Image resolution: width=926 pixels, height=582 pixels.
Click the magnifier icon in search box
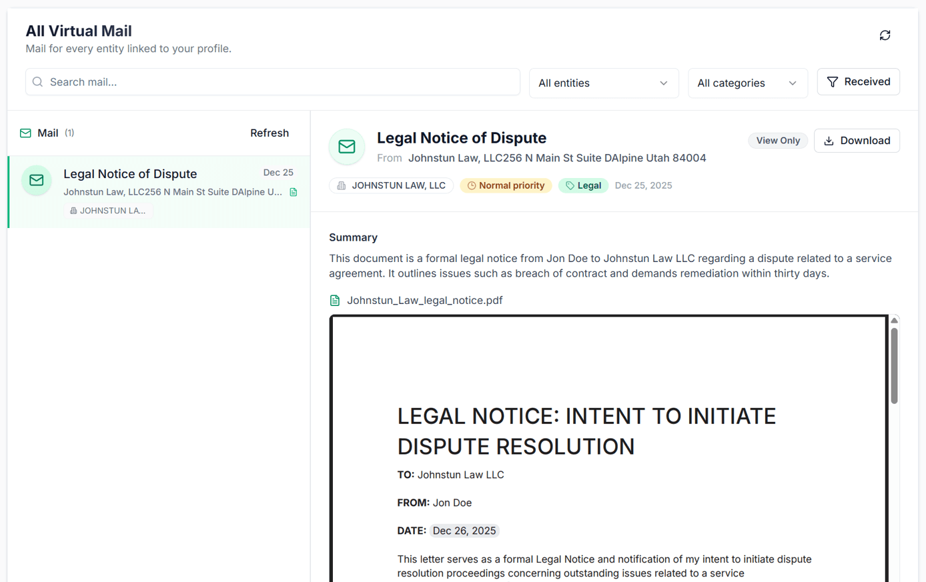point(38,82)
